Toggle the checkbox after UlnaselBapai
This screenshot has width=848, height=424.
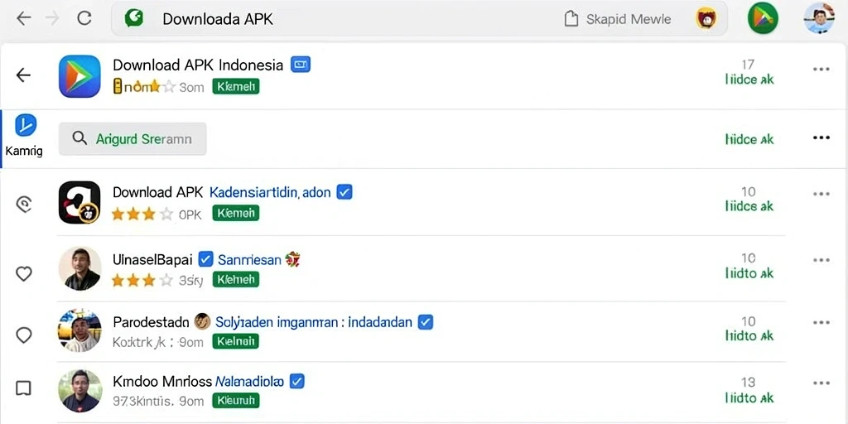(205, 259)
